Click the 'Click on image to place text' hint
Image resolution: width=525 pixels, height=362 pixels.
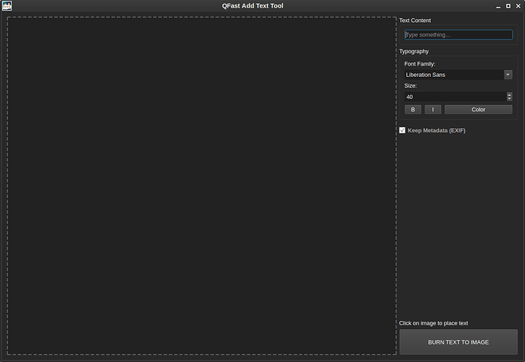click(x=434, y=323)
